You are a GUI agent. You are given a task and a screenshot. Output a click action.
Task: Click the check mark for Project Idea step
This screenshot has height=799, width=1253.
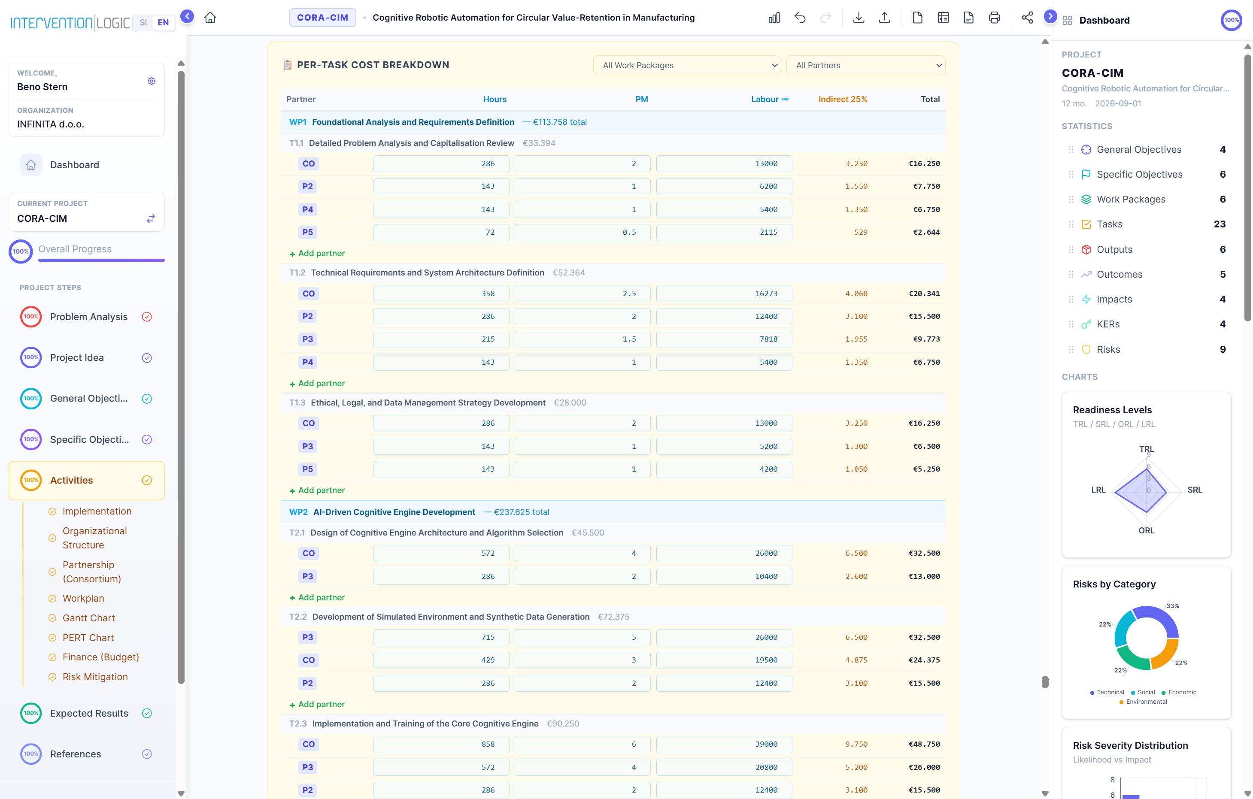[147, 358]
